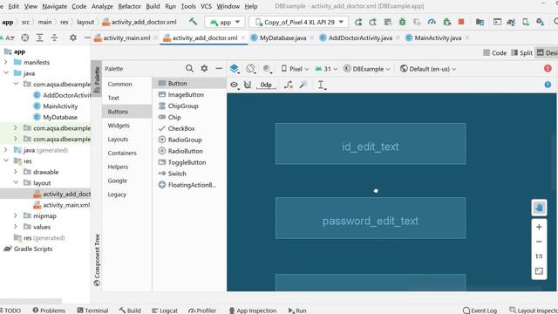Select the Pan hand tool on the canvas
The width and height of the screenshot is (558, 314).
539,208
